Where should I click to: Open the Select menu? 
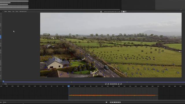(x=10, y=12)
